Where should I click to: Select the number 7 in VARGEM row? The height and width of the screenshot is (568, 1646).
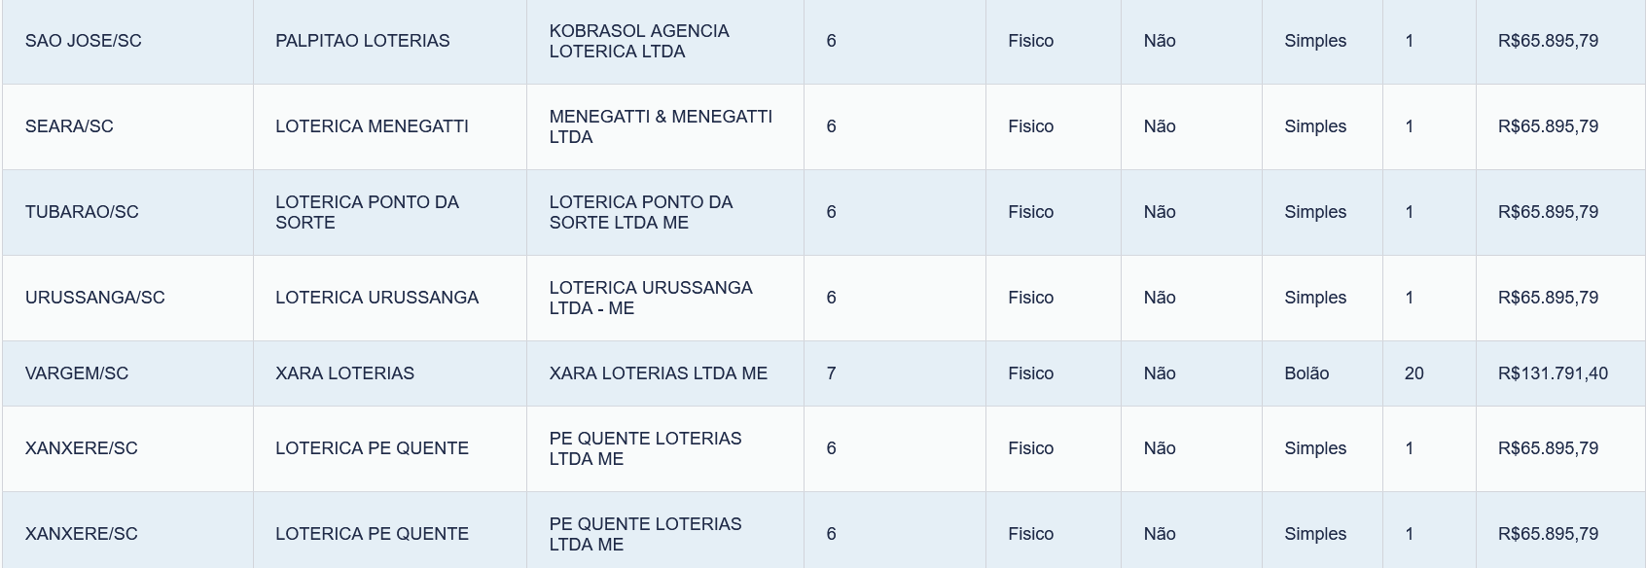pos(831,373)
